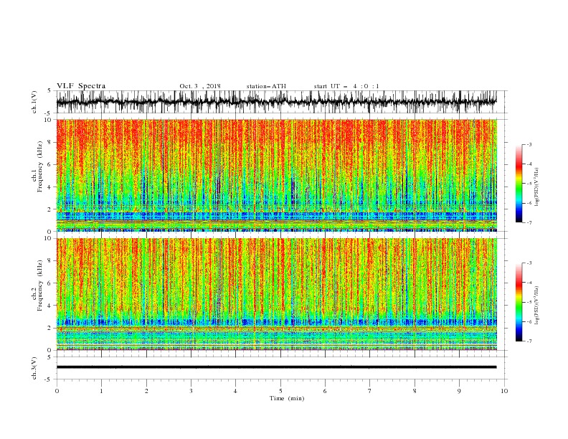This screenshot has height=439, width=568.
Task: Click the 'start UT = 4 :0 :1' label
Action: tap(346, 86)
